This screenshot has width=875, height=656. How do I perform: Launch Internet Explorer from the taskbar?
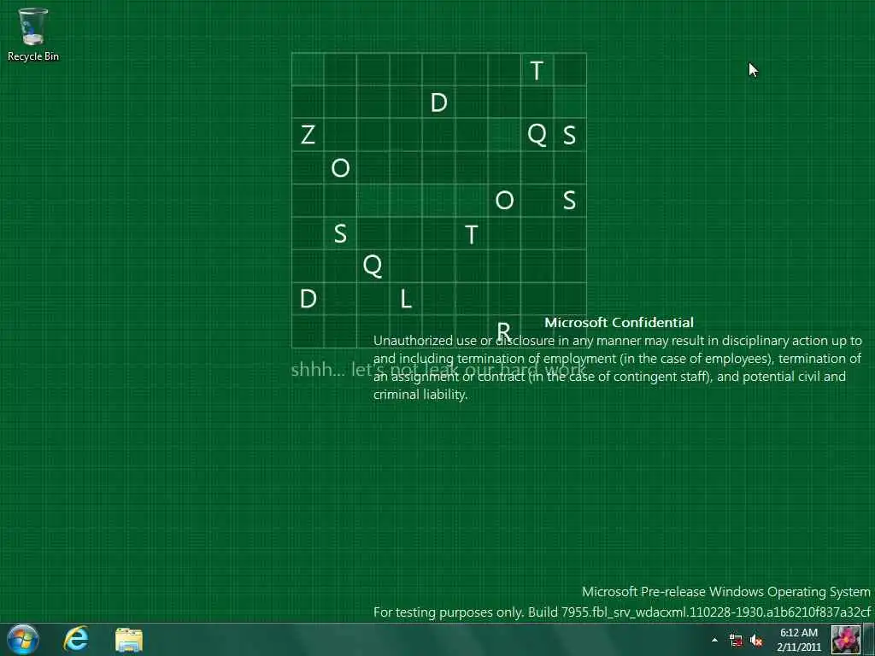point(76,639)
